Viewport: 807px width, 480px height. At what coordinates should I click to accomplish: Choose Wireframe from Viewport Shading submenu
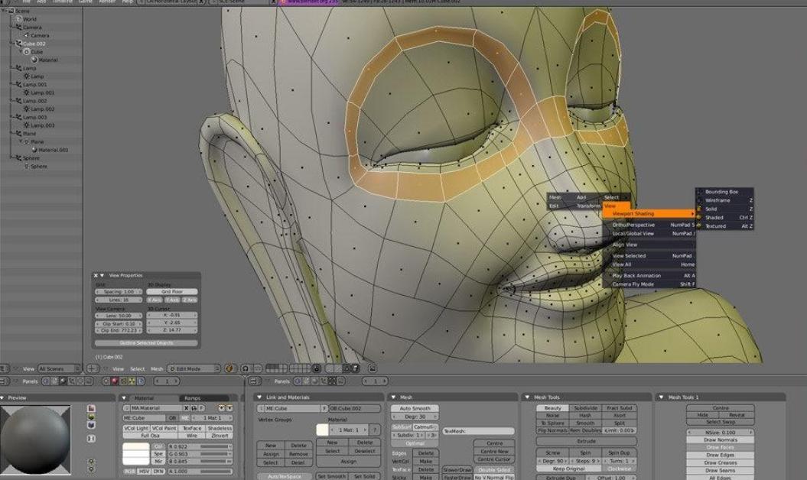click(x=718, y=200)
